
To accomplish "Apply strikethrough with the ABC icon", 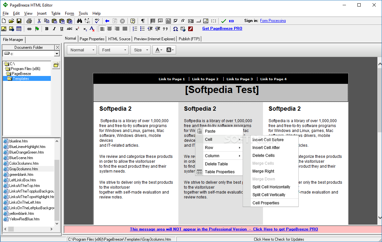I will tap(70, 29).
